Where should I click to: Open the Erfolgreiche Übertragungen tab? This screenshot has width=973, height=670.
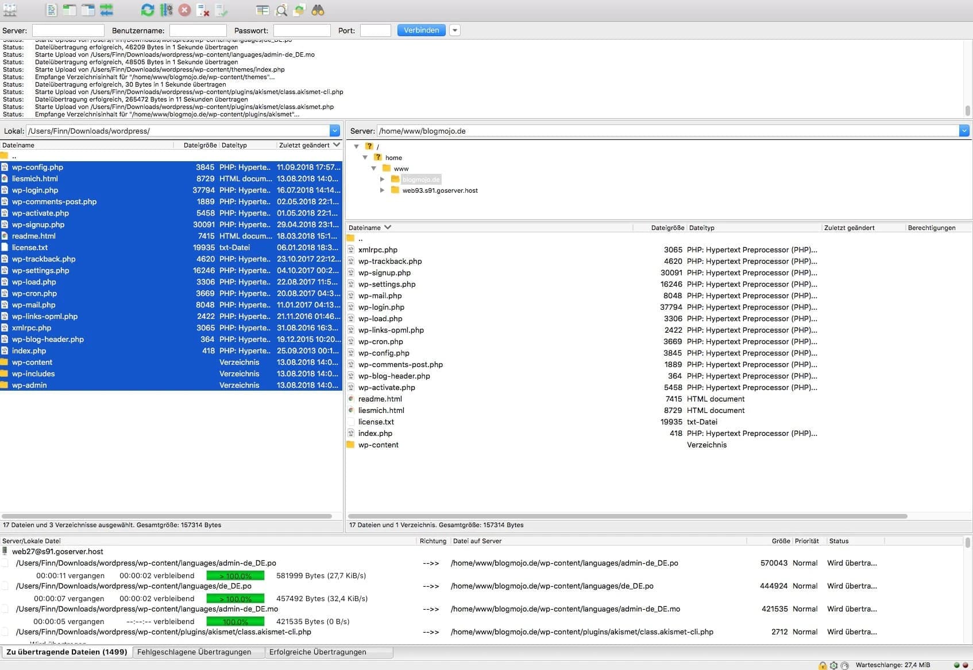tap(329, 652)
